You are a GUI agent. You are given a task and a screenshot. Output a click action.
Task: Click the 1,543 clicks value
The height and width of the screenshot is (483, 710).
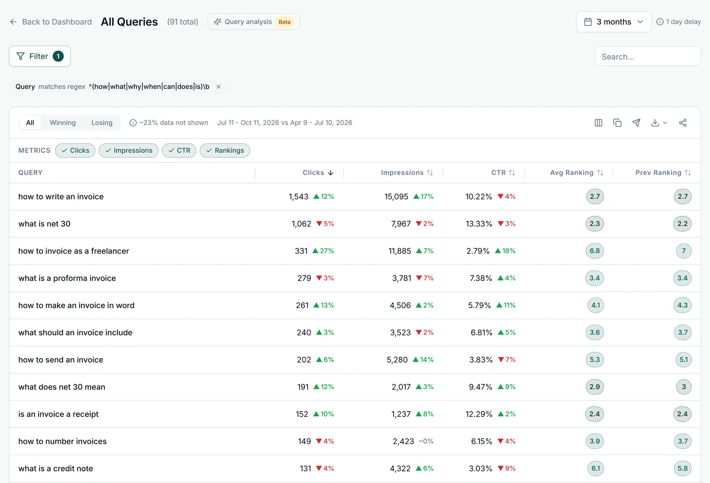[x=298, y=197]
